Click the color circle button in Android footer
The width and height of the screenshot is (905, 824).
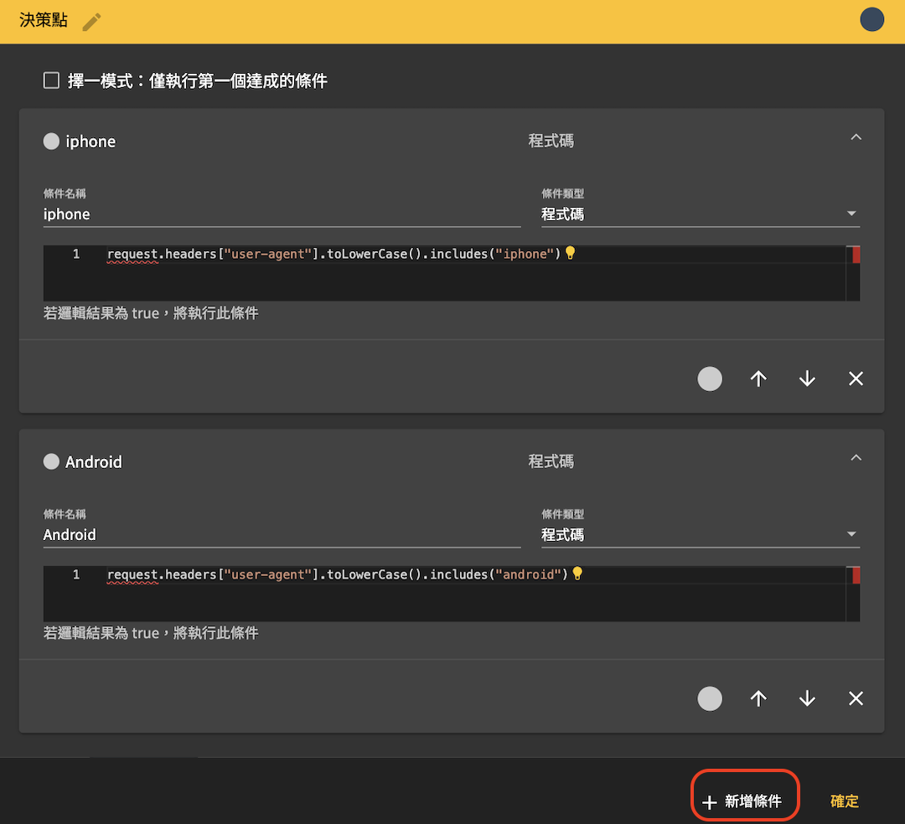tap(710, 699)
